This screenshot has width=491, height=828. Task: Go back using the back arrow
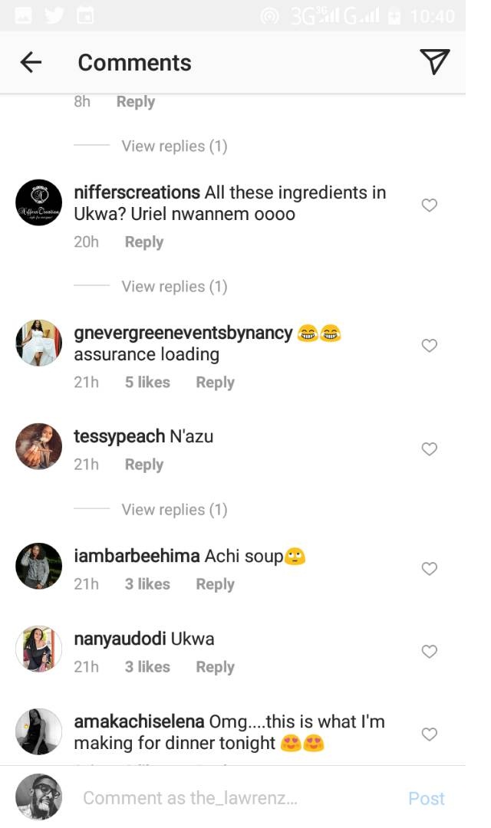[31, 62]
